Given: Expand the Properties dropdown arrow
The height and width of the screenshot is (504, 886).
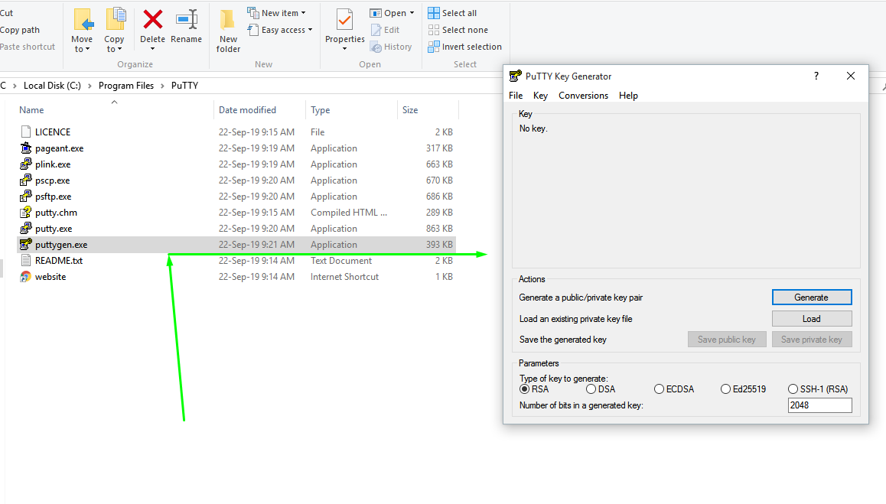Looking at the screenshot, I should coord(344,49).
